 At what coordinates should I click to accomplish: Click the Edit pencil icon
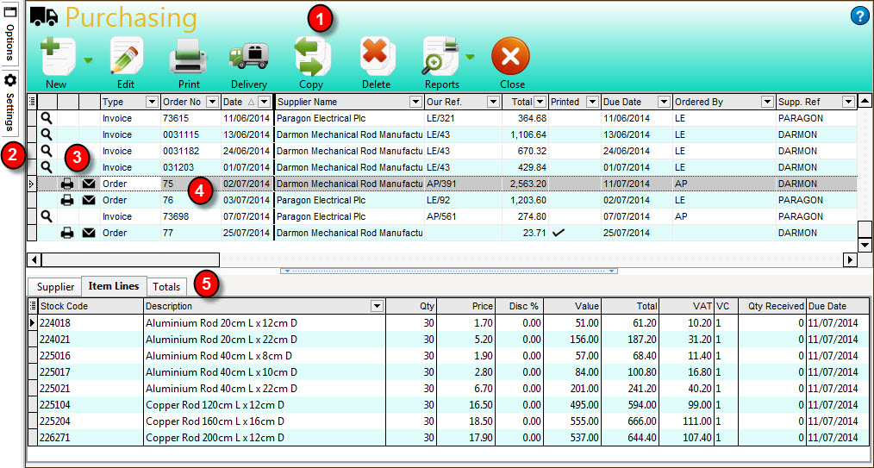(x=126, y=57)
